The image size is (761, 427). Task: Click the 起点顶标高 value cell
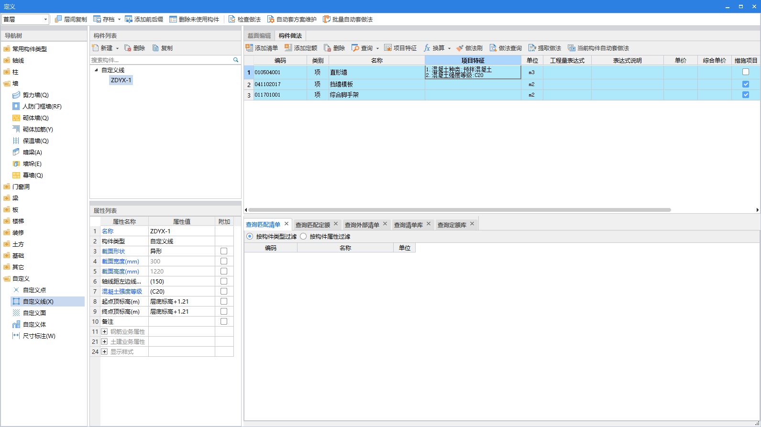click(x=182, y=301)
